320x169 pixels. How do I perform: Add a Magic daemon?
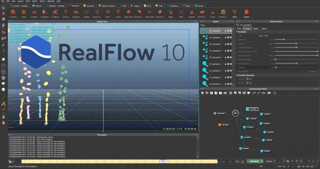pos(171,14)
